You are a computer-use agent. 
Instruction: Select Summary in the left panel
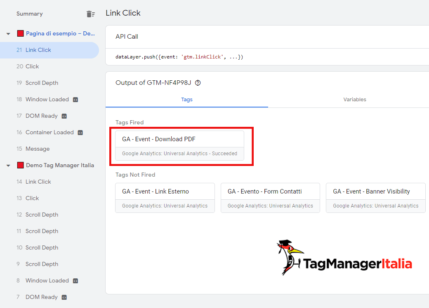(30, 14)
